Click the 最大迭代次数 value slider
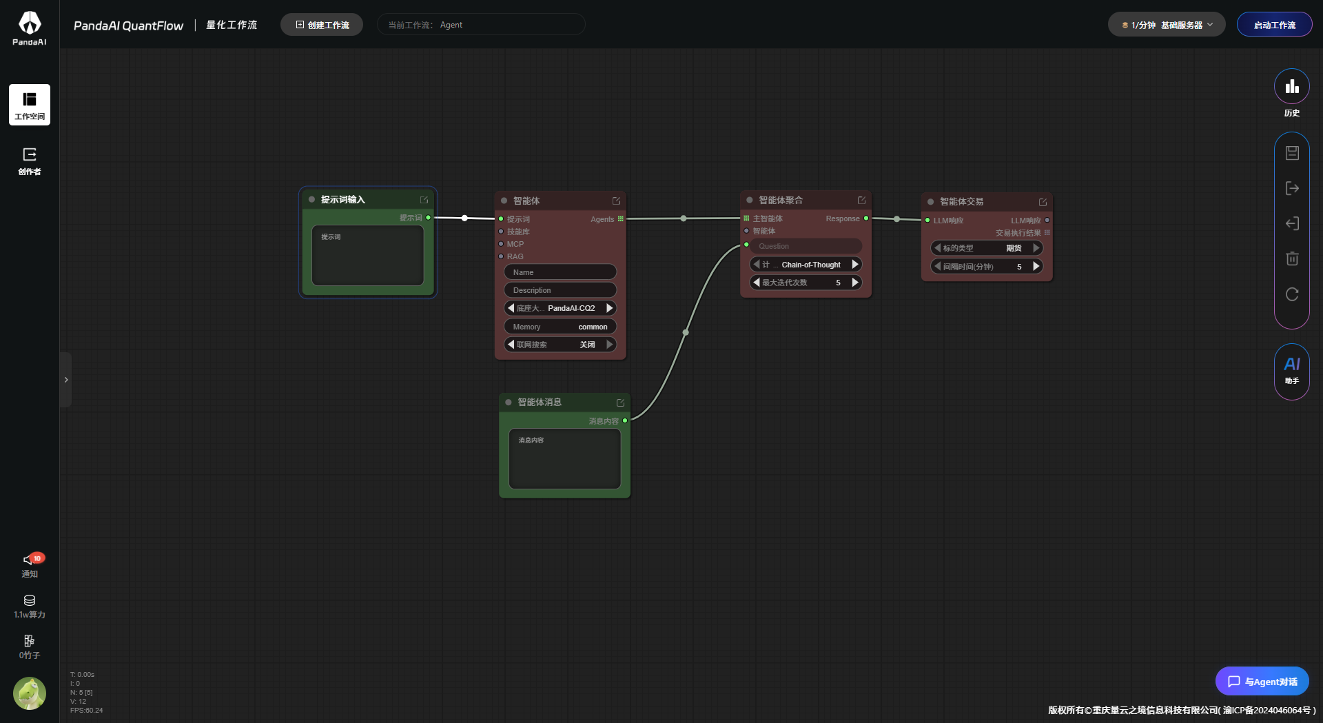Image resolution: width=1323 pixels, height=723 pixels. pyautogui.click(x=806, y=283)
